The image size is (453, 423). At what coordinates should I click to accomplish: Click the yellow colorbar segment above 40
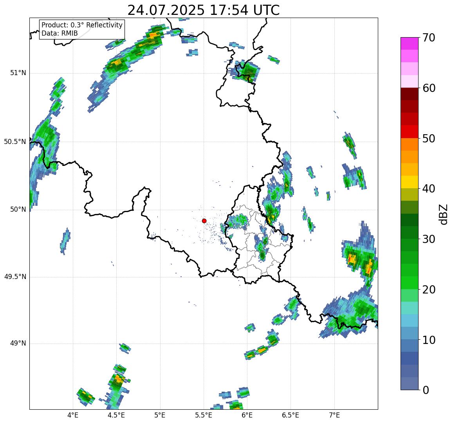[x=410, y=182]
